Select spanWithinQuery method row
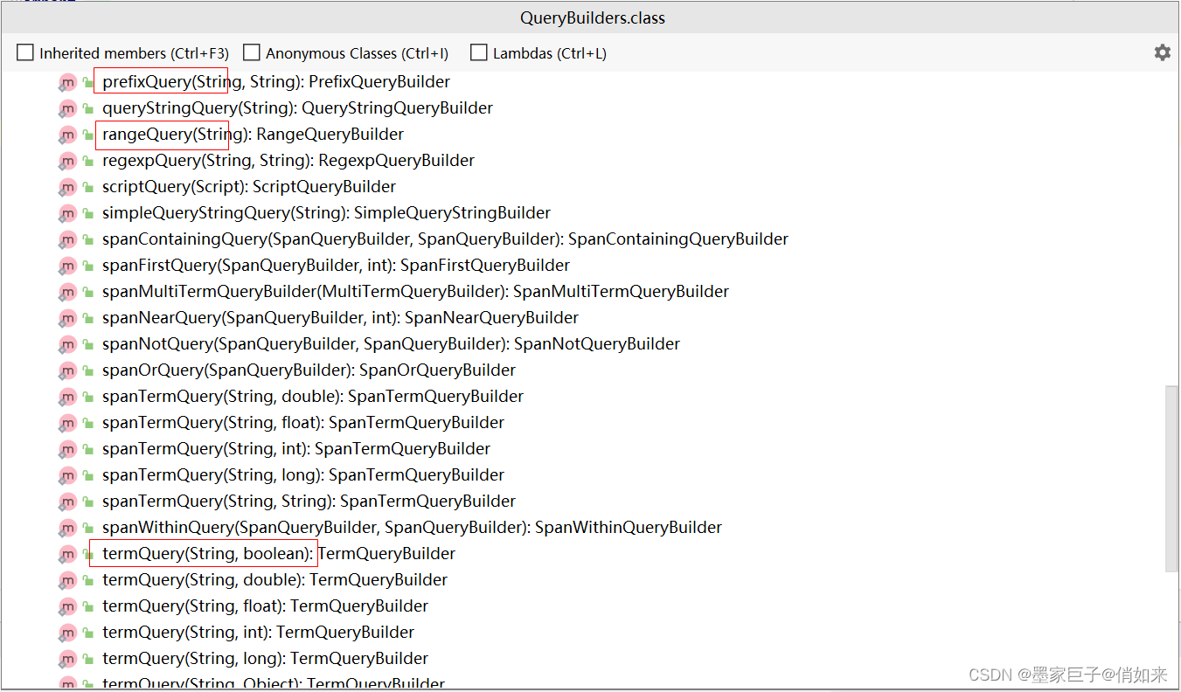 (412, 528)
